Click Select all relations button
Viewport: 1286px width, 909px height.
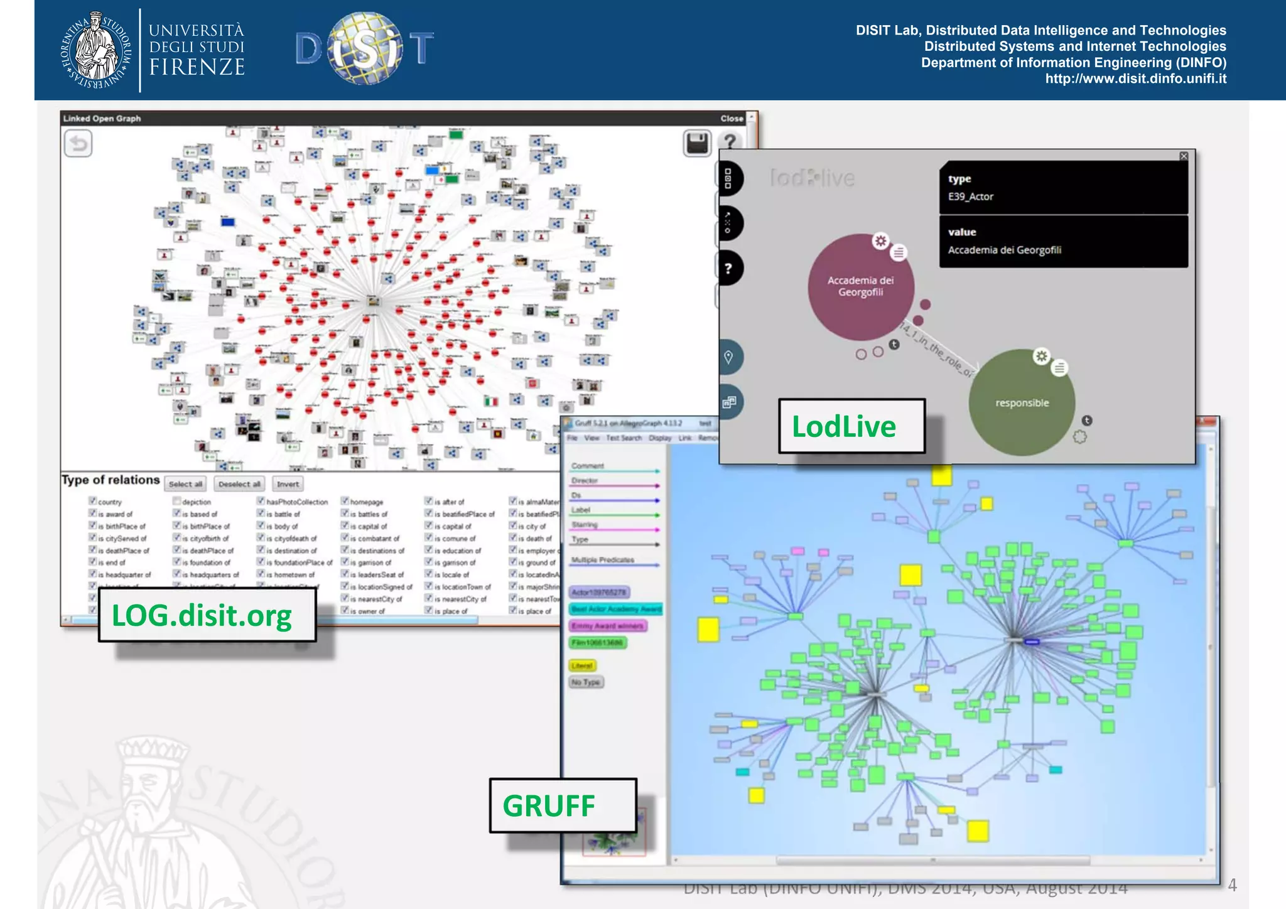tap(185, 484)
